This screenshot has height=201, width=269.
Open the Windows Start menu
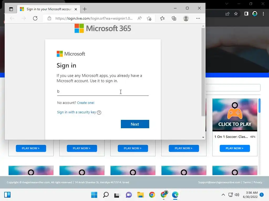coord(94,195)
